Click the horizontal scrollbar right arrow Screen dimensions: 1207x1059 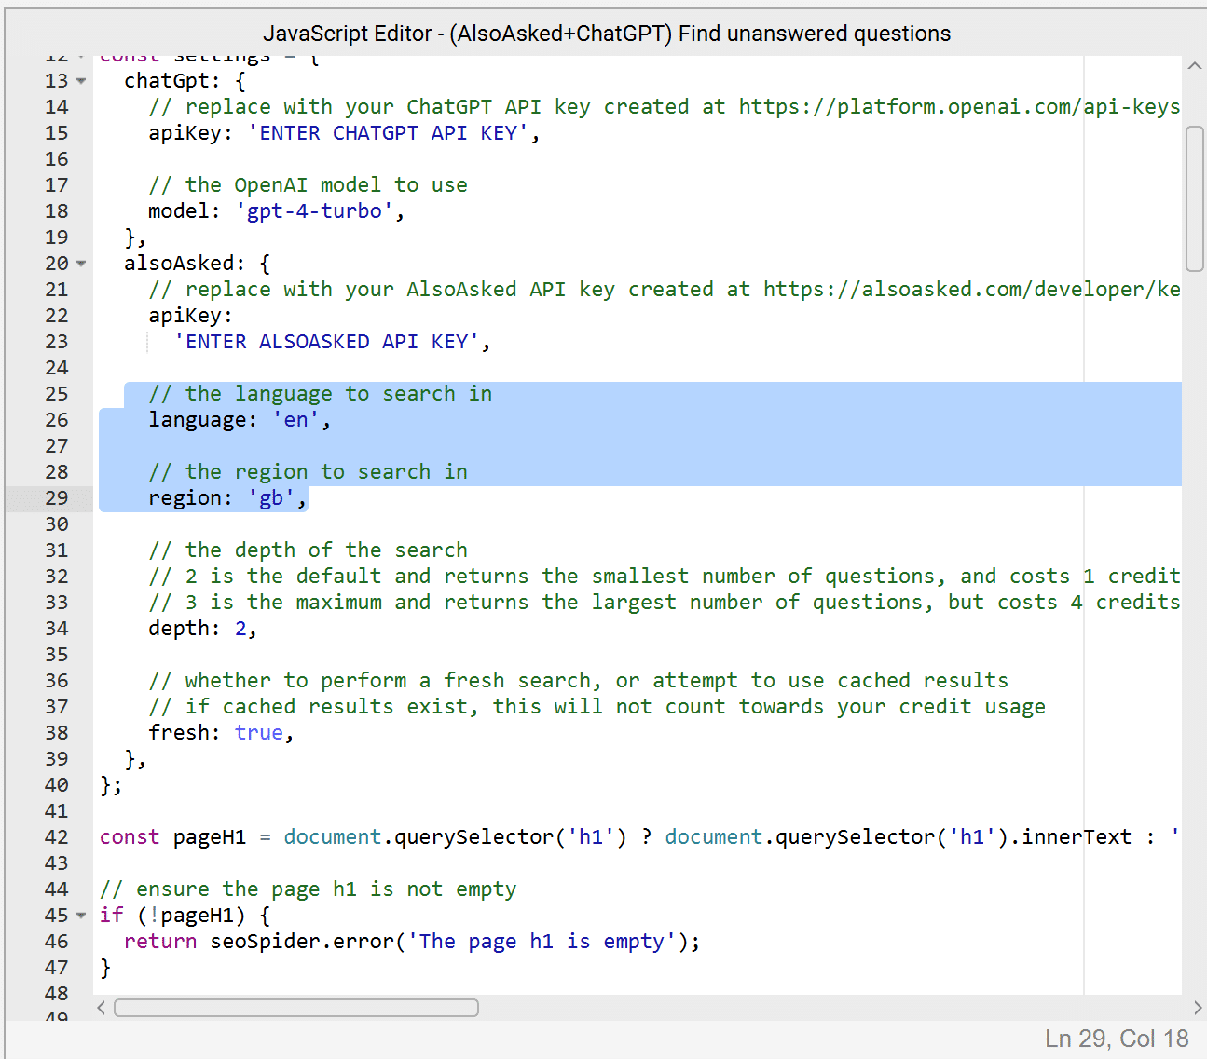1198,1008
